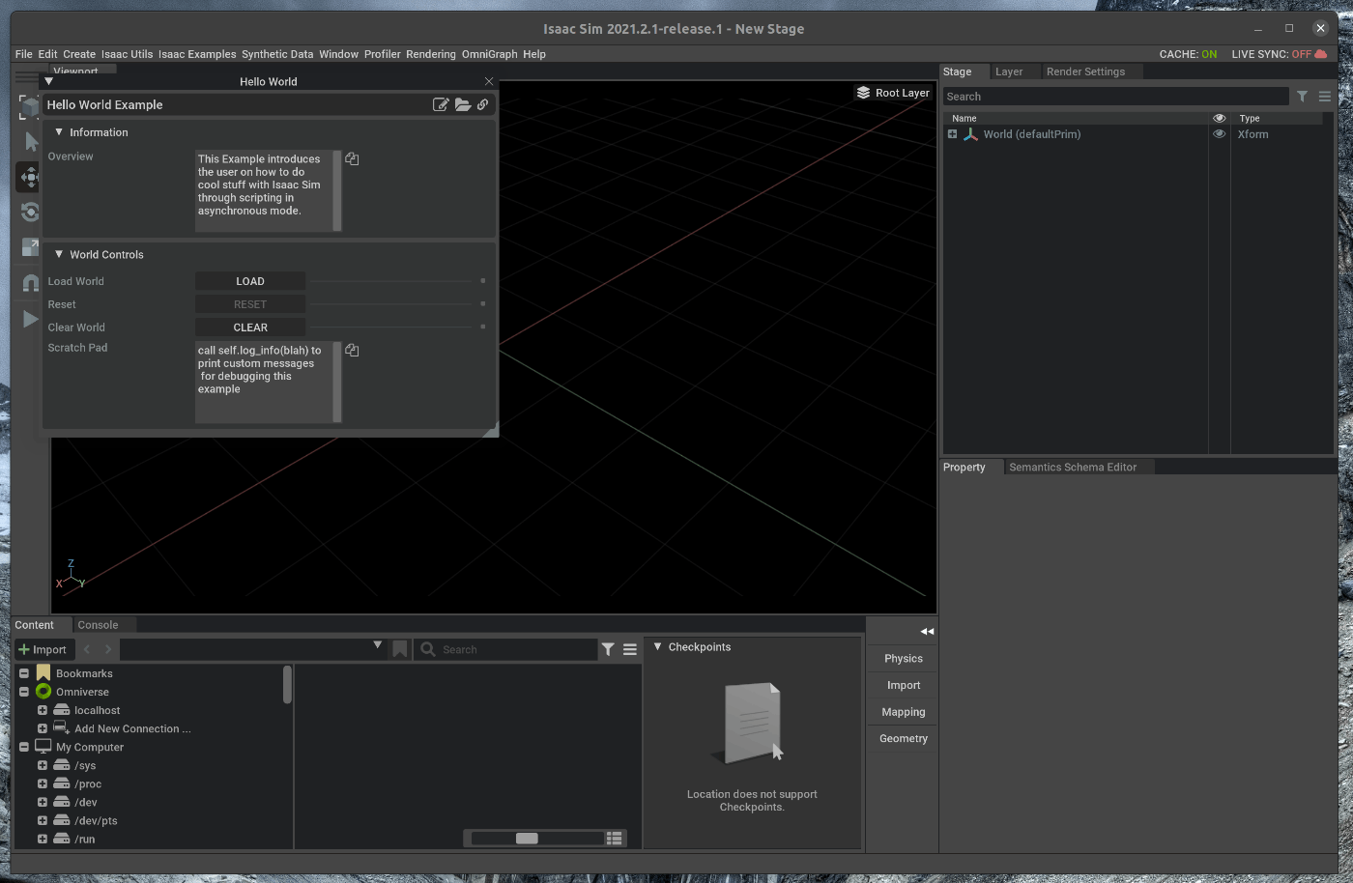Activate the Scale tool in the toolbar
The image size is (1353, 883).
pyautogui.click(x=30, y=247)
